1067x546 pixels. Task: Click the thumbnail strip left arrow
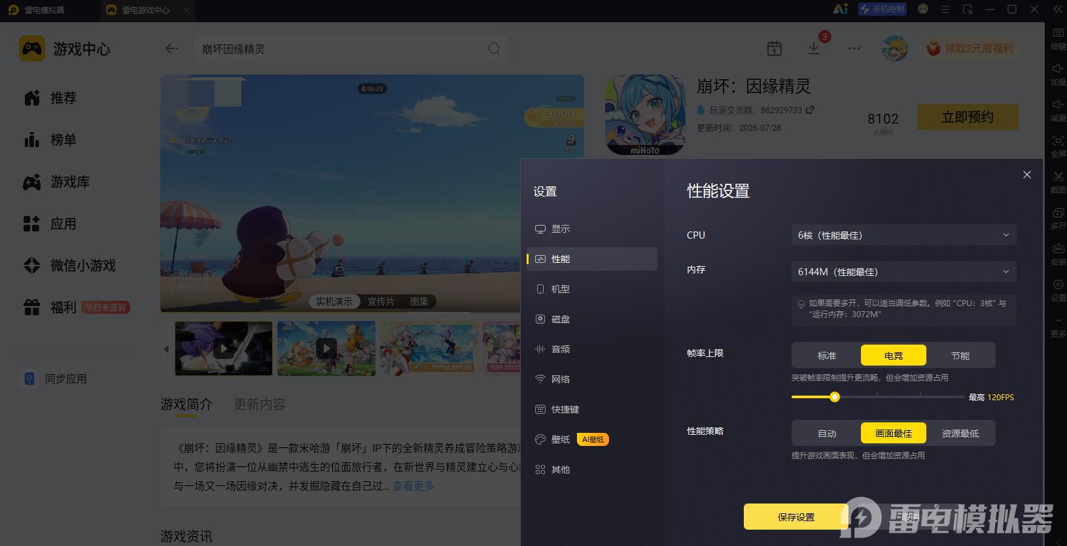tap(166, 349)
